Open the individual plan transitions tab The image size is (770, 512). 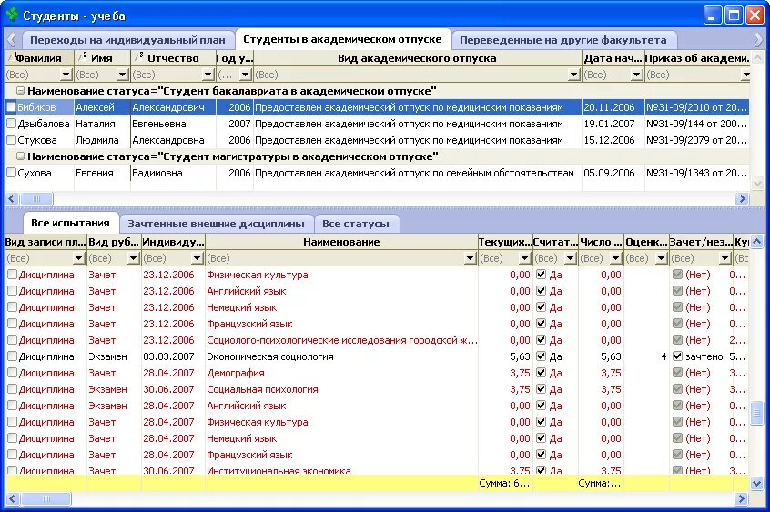point(127,40)
